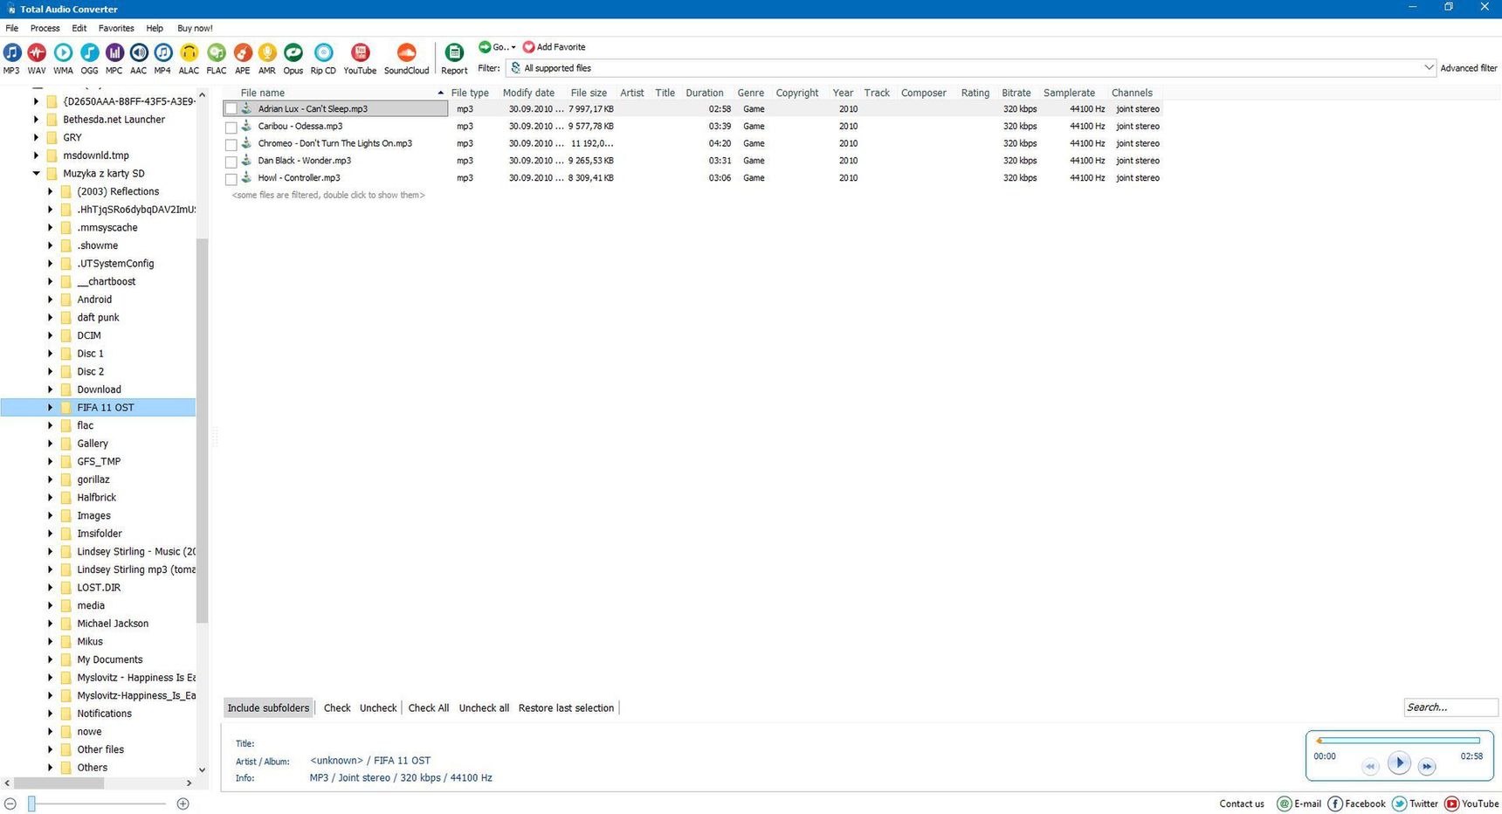Open the Rip CD tool

pyautogui.click(x=323, y=52)
